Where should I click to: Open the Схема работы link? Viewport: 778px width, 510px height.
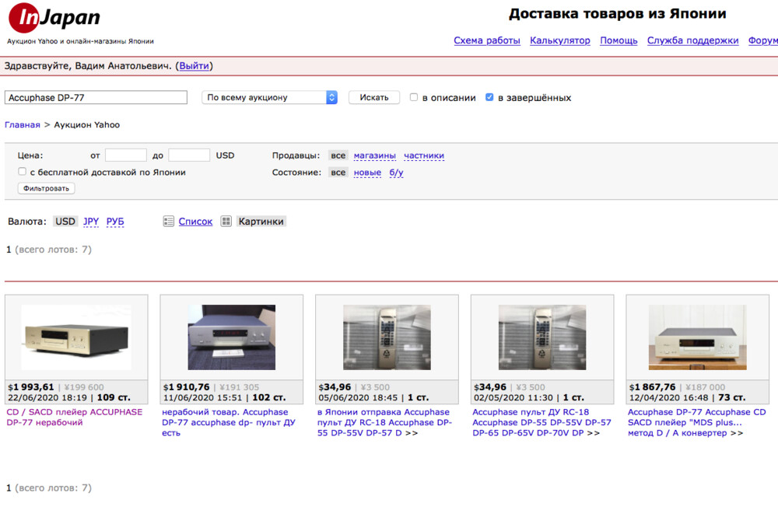488,40
